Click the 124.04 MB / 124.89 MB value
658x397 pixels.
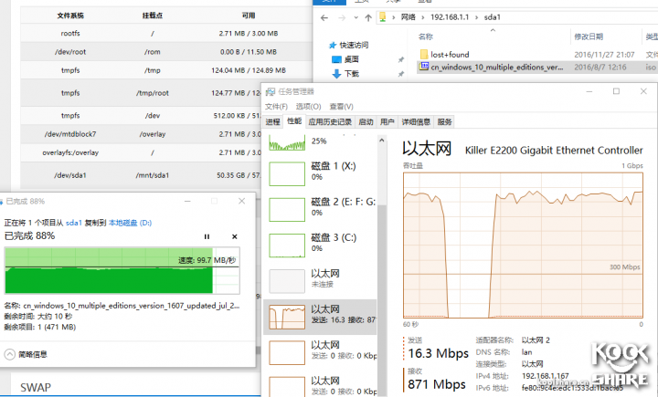pyautogui.click(x=249, y=70)
